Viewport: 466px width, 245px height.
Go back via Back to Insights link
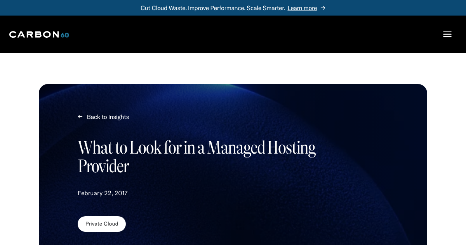click(x=103, y=117)
